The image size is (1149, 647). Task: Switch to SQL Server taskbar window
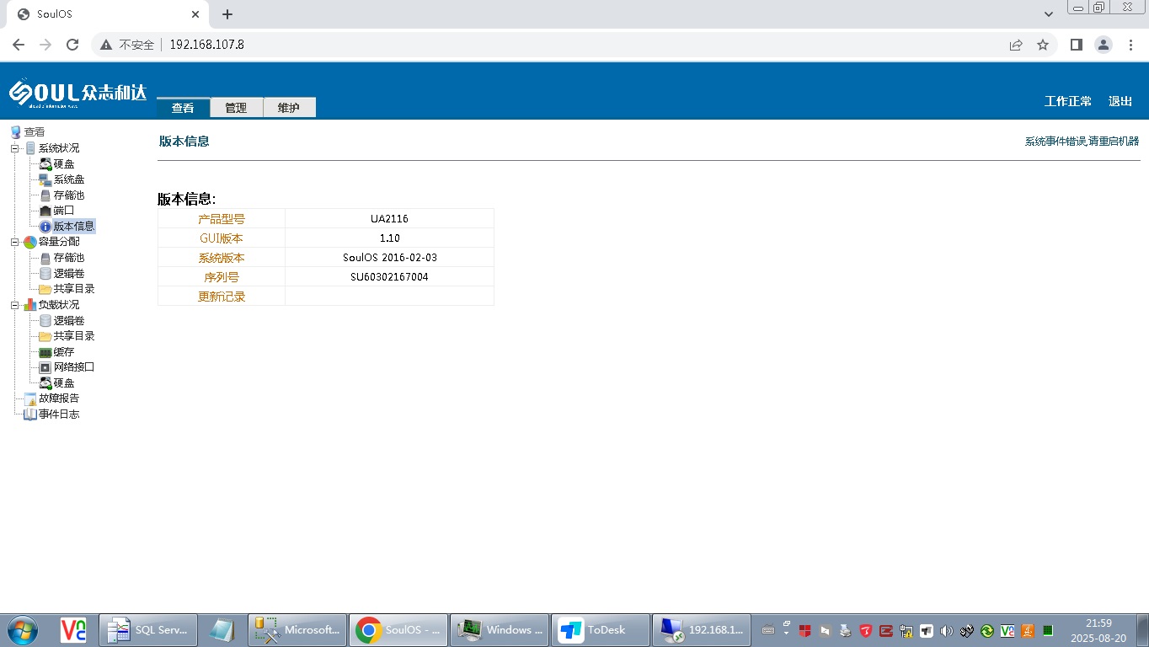pos(148,630)
